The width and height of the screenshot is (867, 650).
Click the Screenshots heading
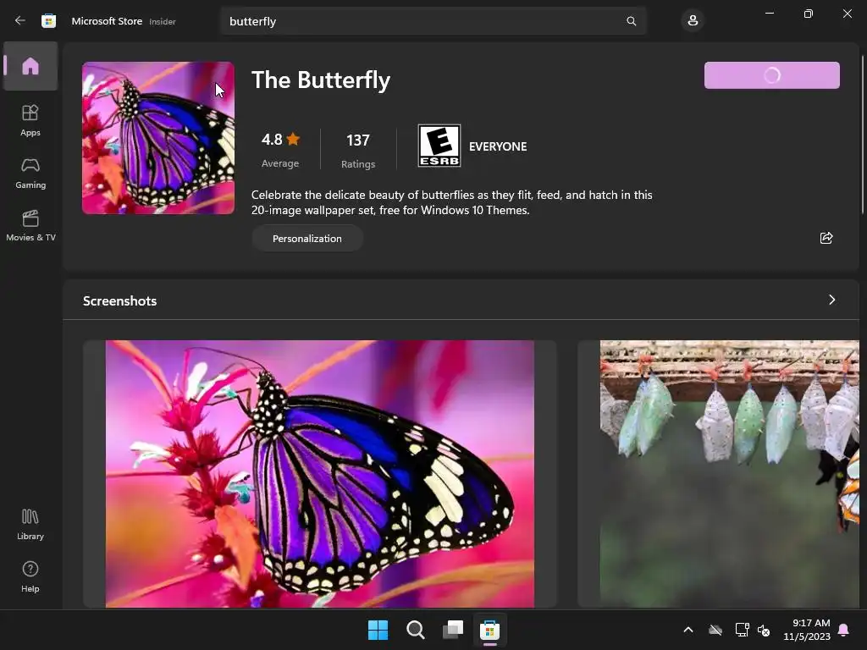coord(120,300)
